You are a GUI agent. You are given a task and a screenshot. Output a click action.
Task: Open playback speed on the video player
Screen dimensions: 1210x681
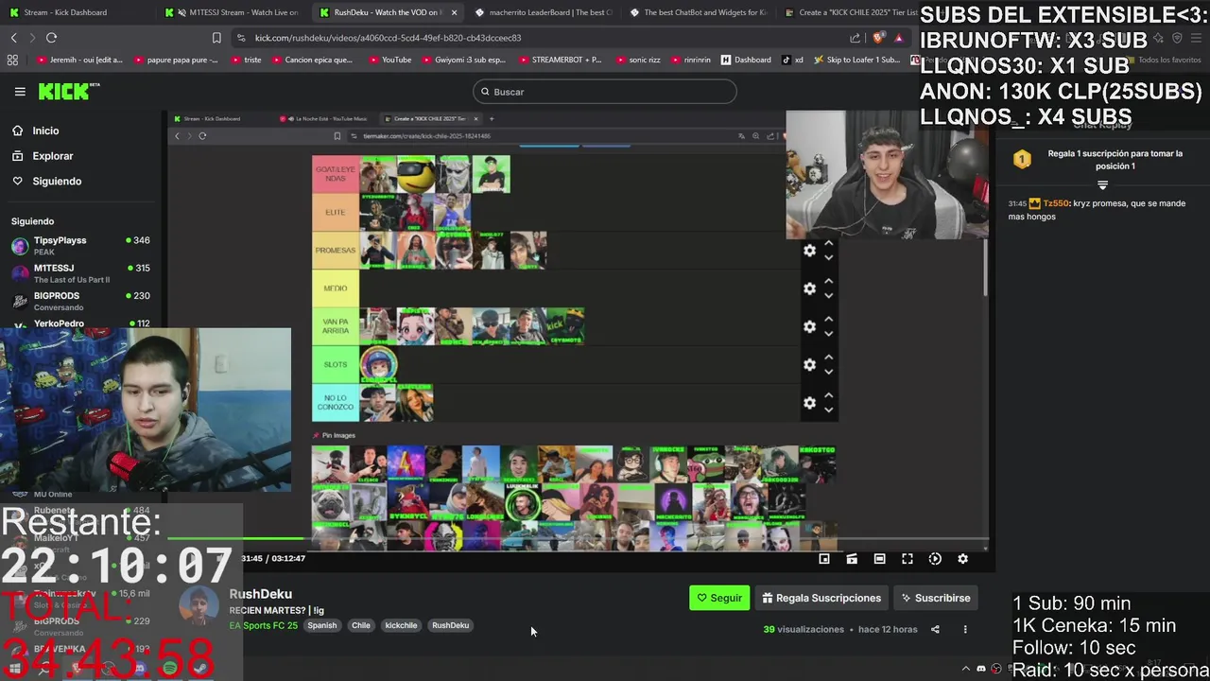pos(935,559)
